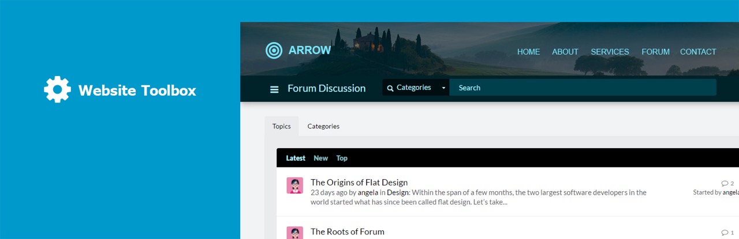Open the ABOUT nav link

tap(565, 52)
